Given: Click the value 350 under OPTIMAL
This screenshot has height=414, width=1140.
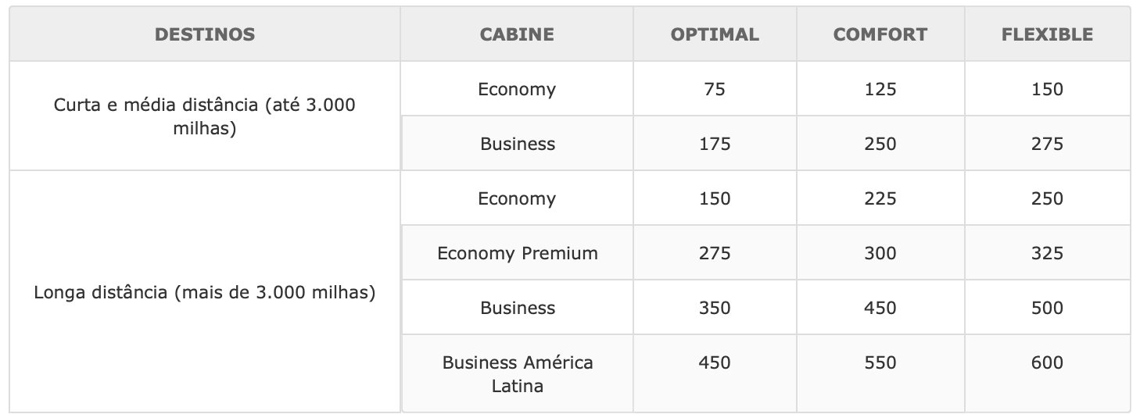Looking at the screenshot, I should click(x=715, y=308).
